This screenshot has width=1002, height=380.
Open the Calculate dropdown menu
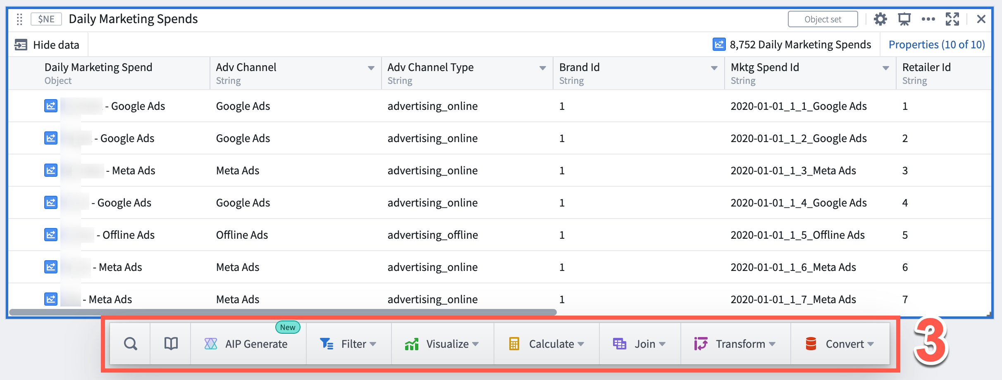pyautogui.click(x=546, y=344)
